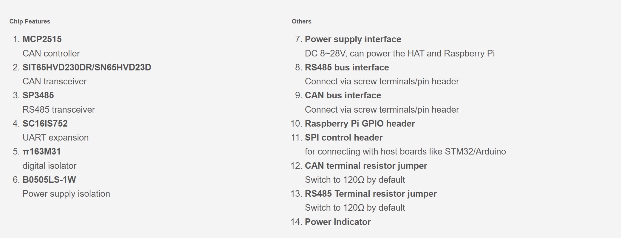The width and height of the screenshot is (621, 238).
Task: Click "Raspberry Pi GPIO header" entry
Action: 360,124
